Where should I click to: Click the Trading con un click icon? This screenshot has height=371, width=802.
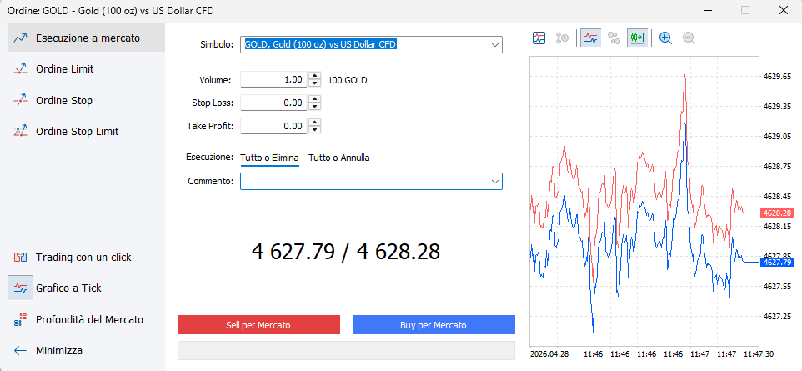21,258
